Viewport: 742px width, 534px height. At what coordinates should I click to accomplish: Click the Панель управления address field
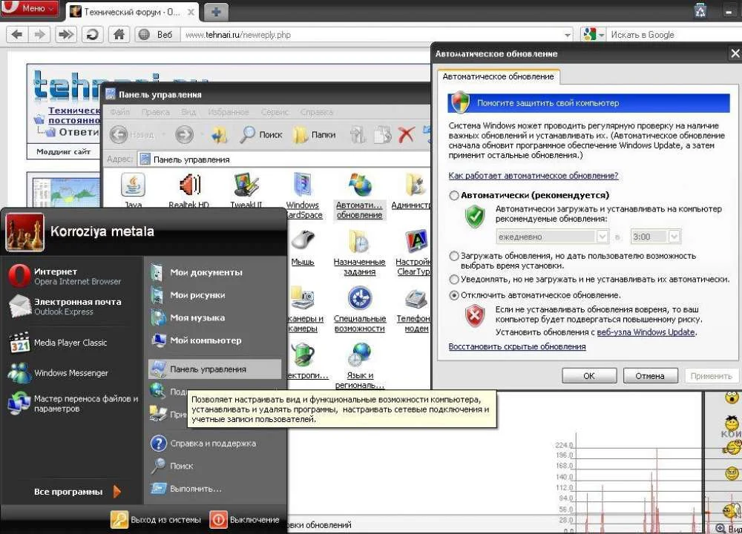pyautogui.click(x=284, y=159)
